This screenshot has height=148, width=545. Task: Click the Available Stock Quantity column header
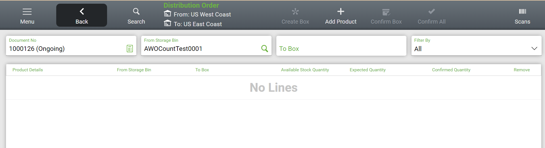tap(305, 70)
